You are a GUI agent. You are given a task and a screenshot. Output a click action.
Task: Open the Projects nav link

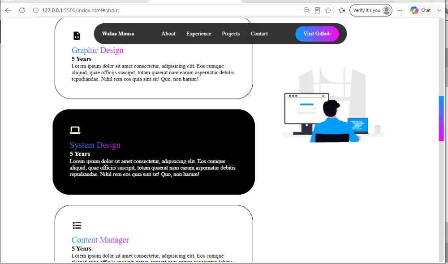(x=231, y=34)
